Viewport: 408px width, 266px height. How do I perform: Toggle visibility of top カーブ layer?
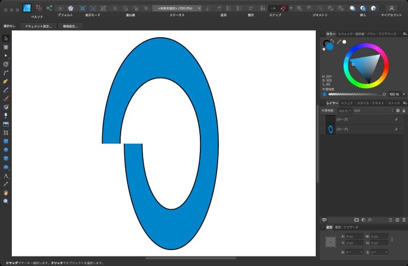396,119
